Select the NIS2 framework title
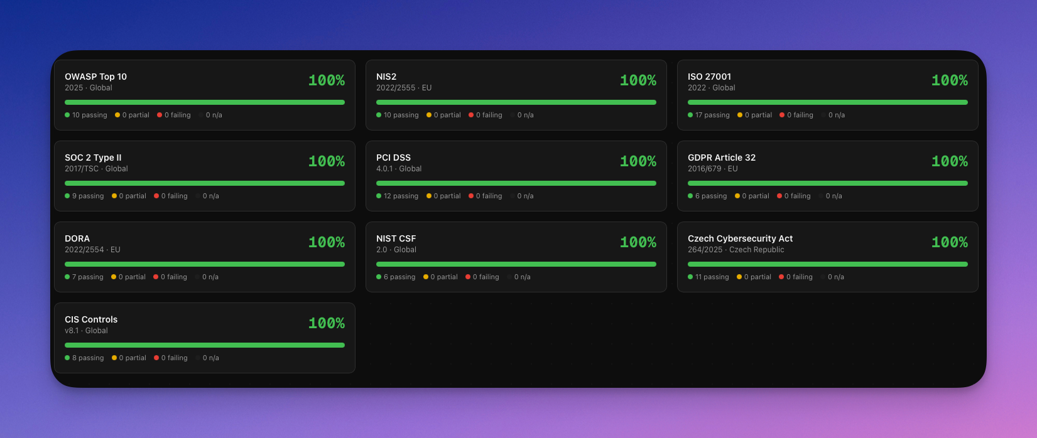This screenshot has height=438, width=1037. [386, 77]
